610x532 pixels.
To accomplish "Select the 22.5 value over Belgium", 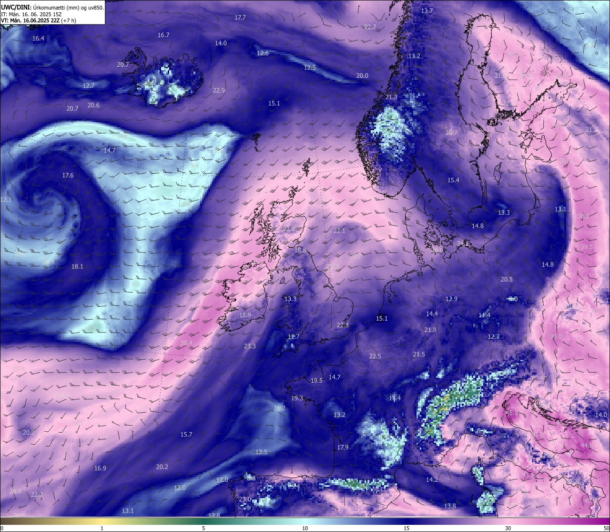I will click(375, 356).
